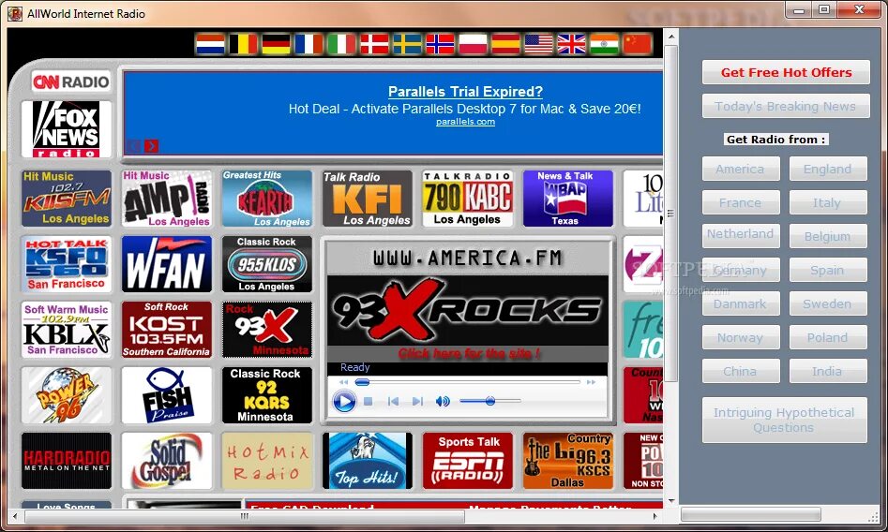Play KBLX 102.9 Soft Warm Music
This screenshot has width=888, height=532.
tap(67, 330)
